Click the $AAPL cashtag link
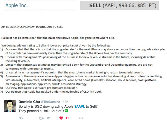Viewport: 167px width, 122px height. pos(80,106)
